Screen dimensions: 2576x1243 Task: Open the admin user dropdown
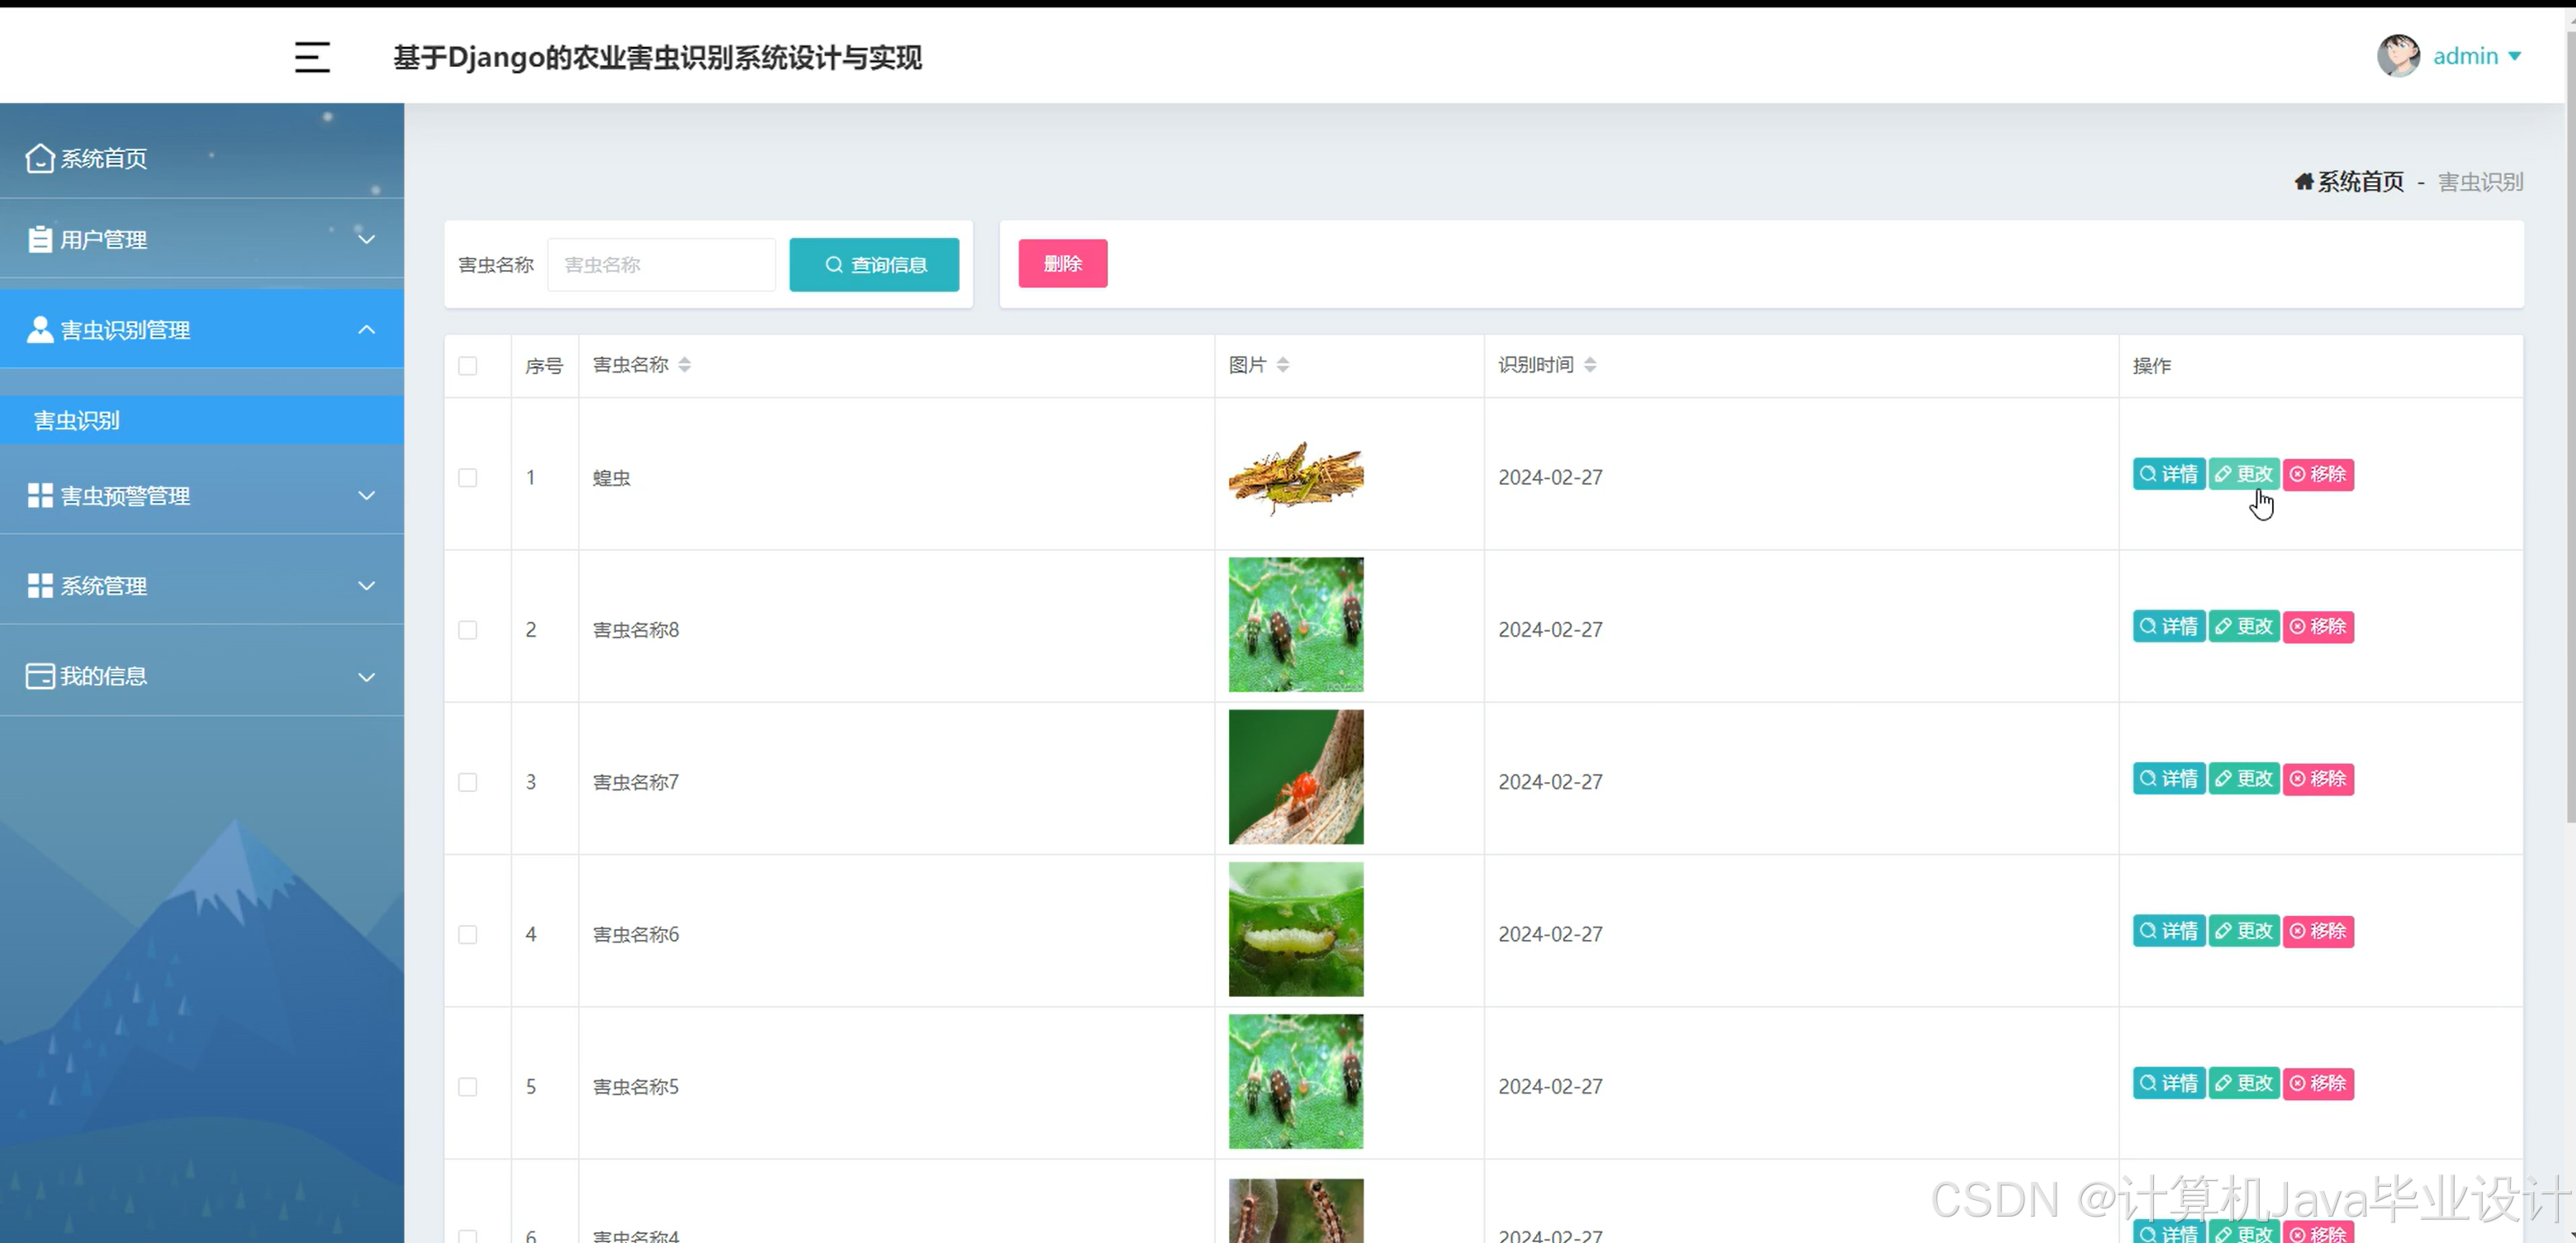[2477, 56]
